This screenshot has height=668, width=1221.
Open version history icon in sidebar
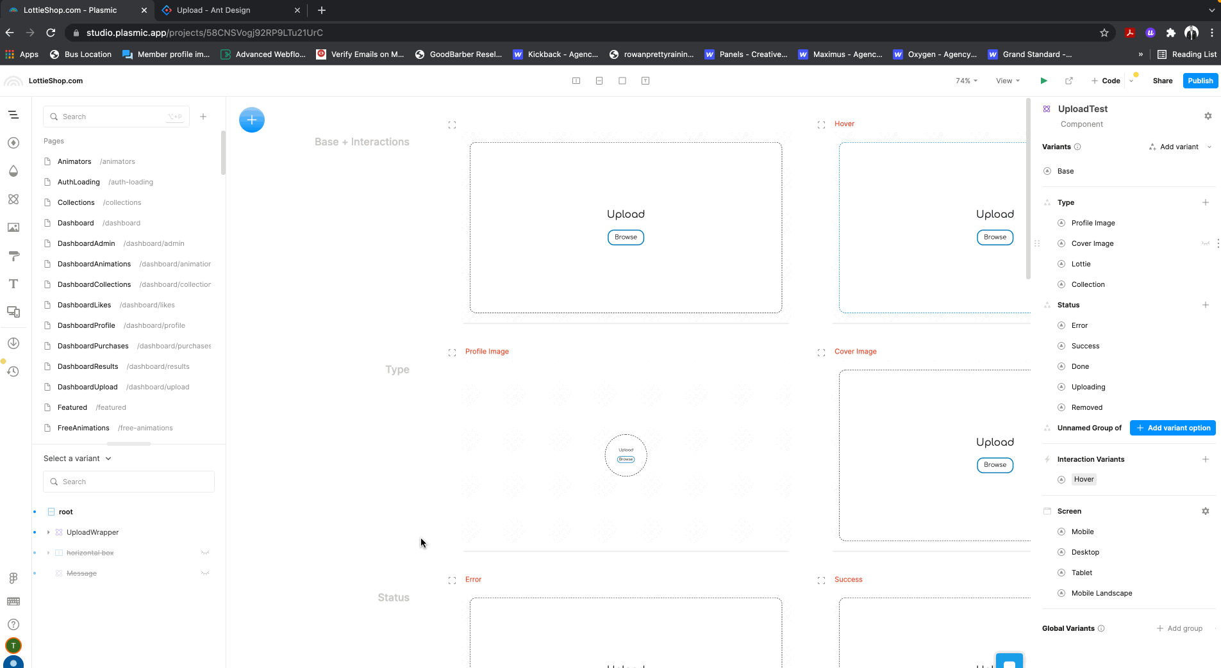13,371
